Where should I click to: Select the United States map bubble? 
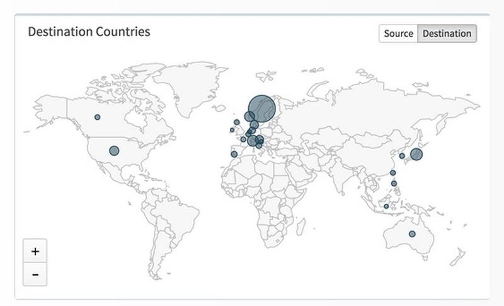tap(114, 151)
